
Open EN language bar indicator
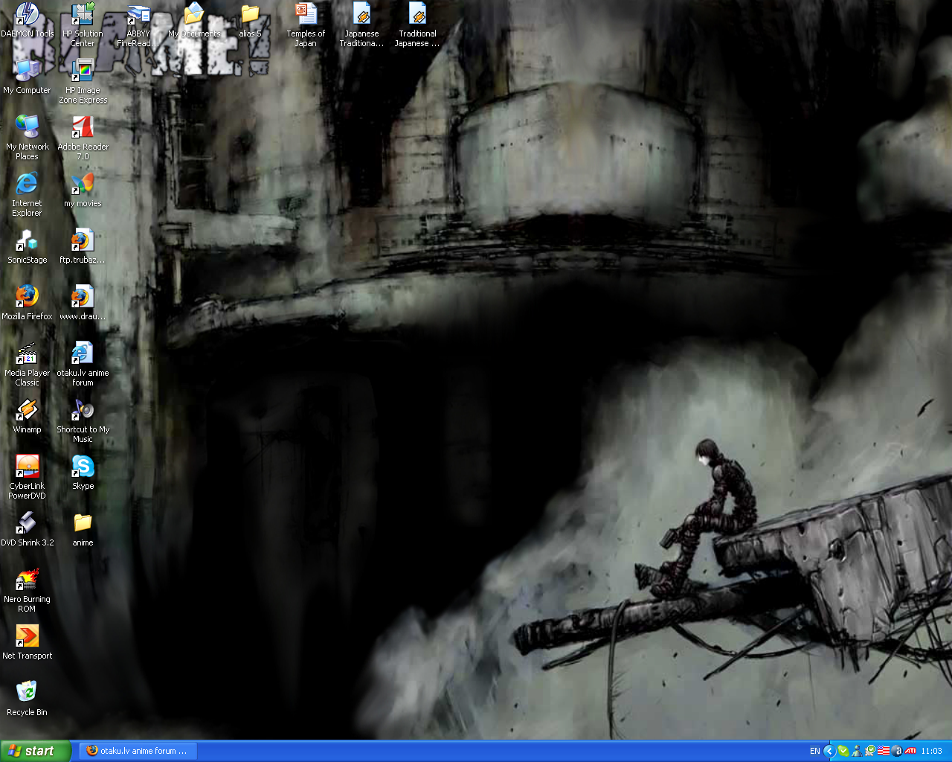pyautogui.click(x=815, y=751)
